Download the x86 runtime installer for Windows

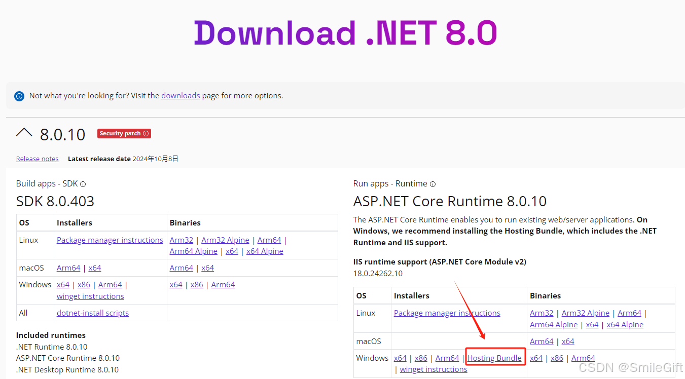[421, 358]
